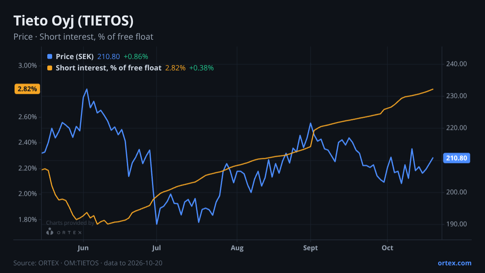Click the 2.40% left-axis label
This screenshot has width=485, height=273.
pyautogui.click(x=28, y=142)
